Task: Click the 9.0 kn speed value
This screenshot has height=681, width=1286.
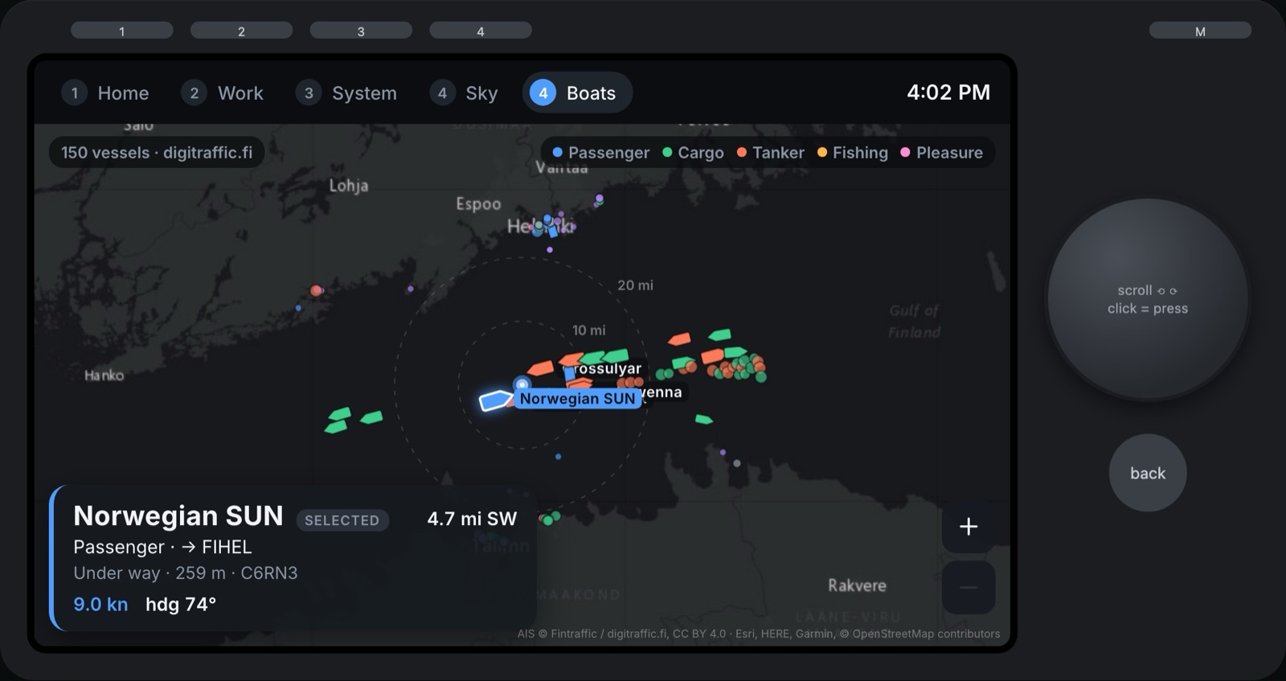Action: point(100,605)
